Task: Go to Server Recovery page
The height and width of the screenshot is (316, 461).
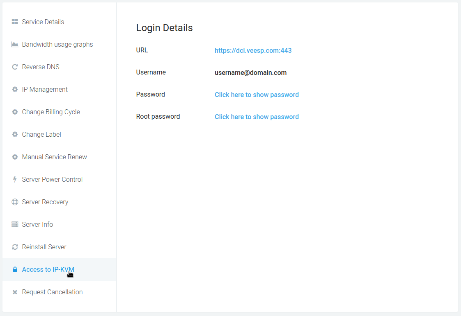Action: [45, 202]
